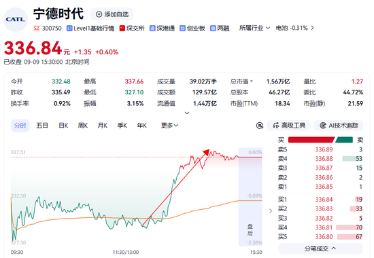Click the chart settings round icon

click(x=260, y=126)
